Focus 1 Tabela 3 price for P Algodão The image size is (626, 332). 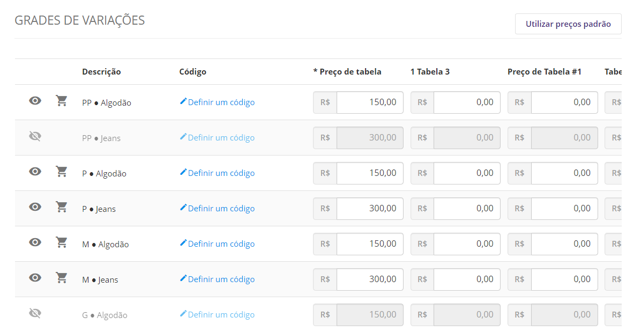click(467, 173)
